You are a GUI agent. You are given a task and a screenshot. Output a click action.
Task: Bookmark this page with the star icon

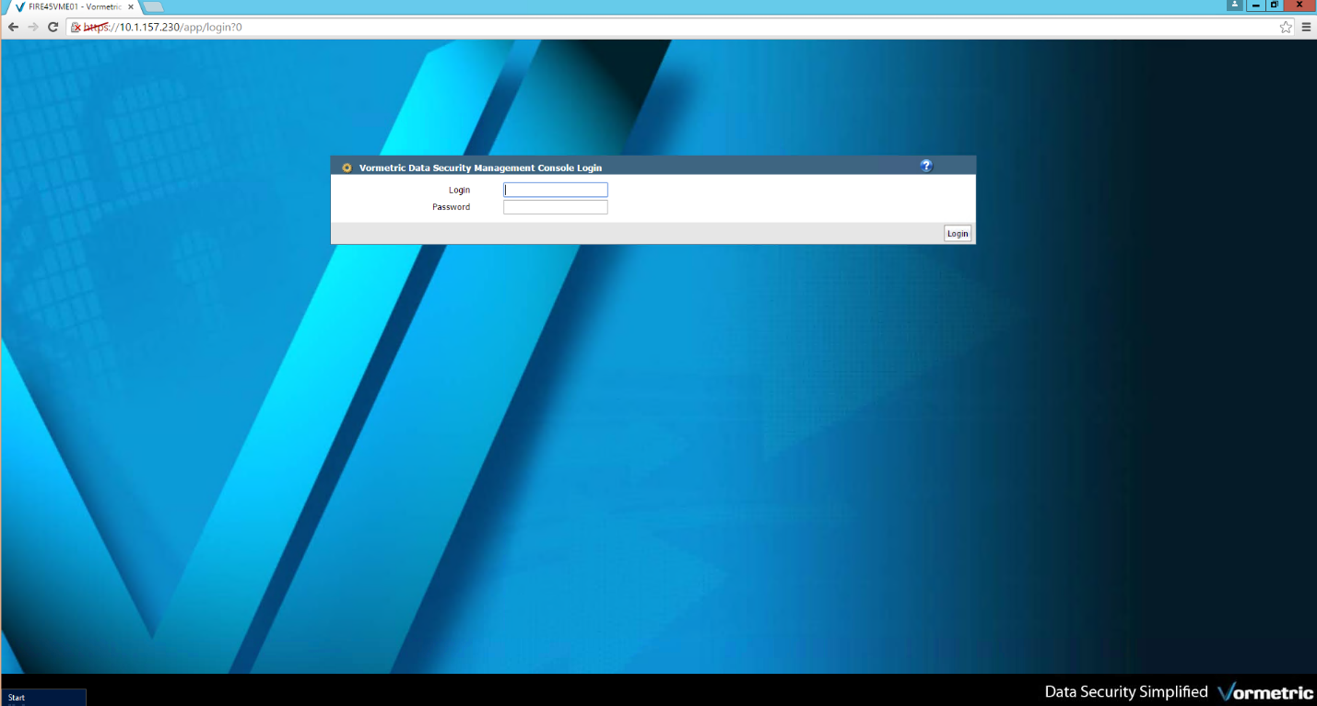1286,28
